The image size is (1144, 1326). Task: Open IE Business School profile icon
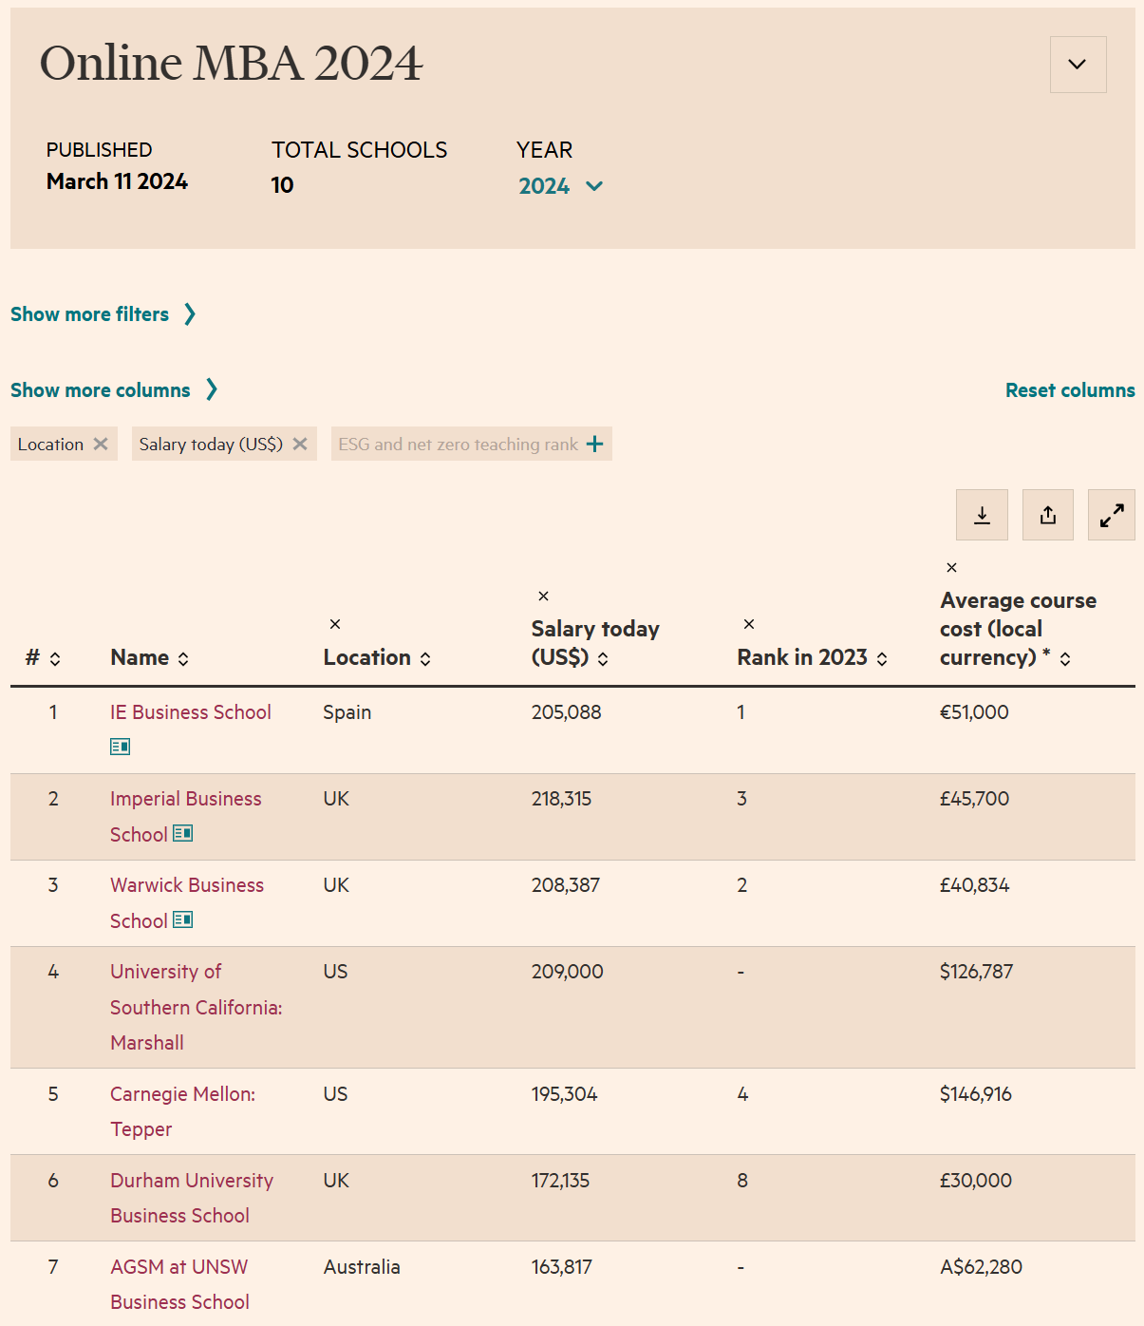[120, 747]
